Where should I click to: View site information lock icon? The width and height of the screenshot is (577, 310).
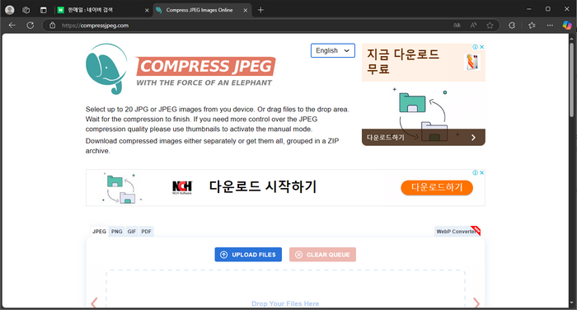coord(53,26)
